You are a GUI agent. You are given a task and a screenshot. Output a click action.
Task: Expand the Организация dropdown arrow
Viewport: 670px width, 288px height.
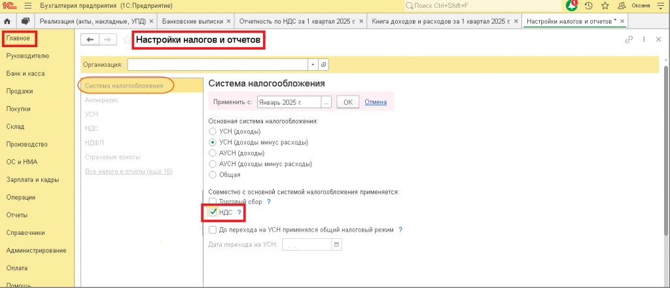tap(313, 65)
